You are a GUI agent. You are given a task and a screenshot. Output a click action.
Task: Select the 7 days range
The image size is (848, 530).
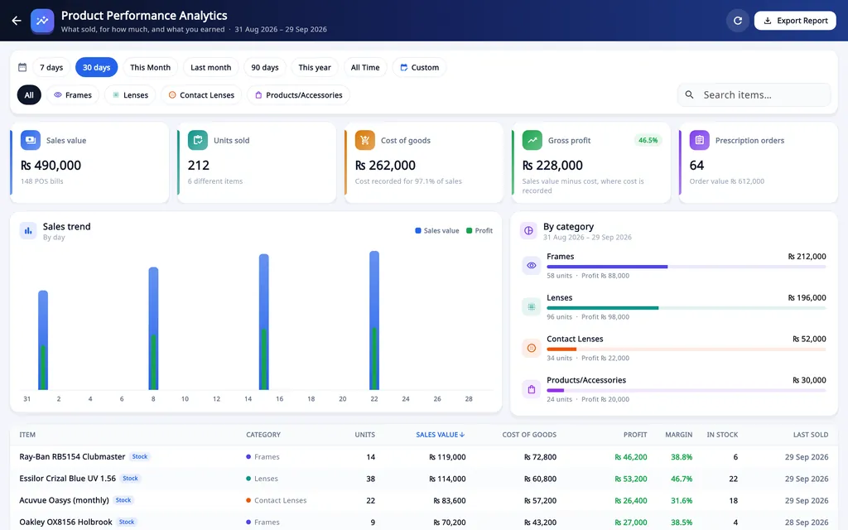pyautogui.click(x=51, y=67)
